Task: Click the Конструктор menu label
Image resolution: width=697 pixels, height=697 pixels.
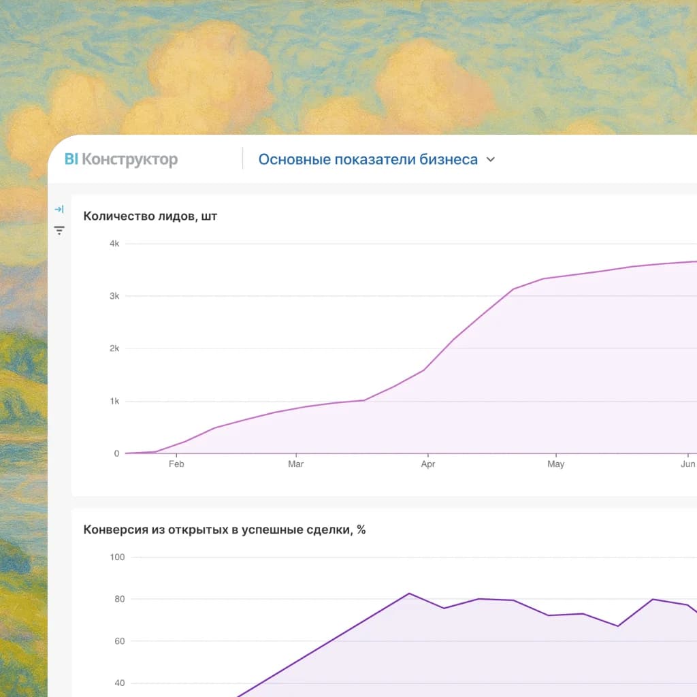Action: click(129, 159)
